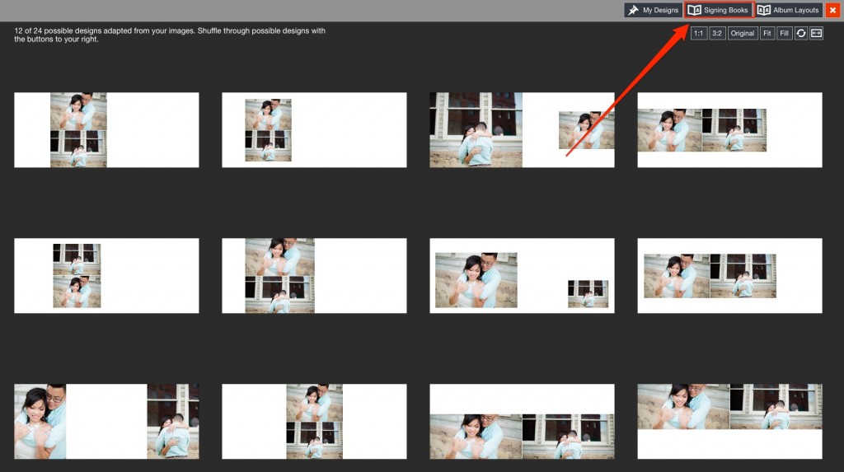
Task: Pick third-row design with photos along top
Action: coord(730,422)
